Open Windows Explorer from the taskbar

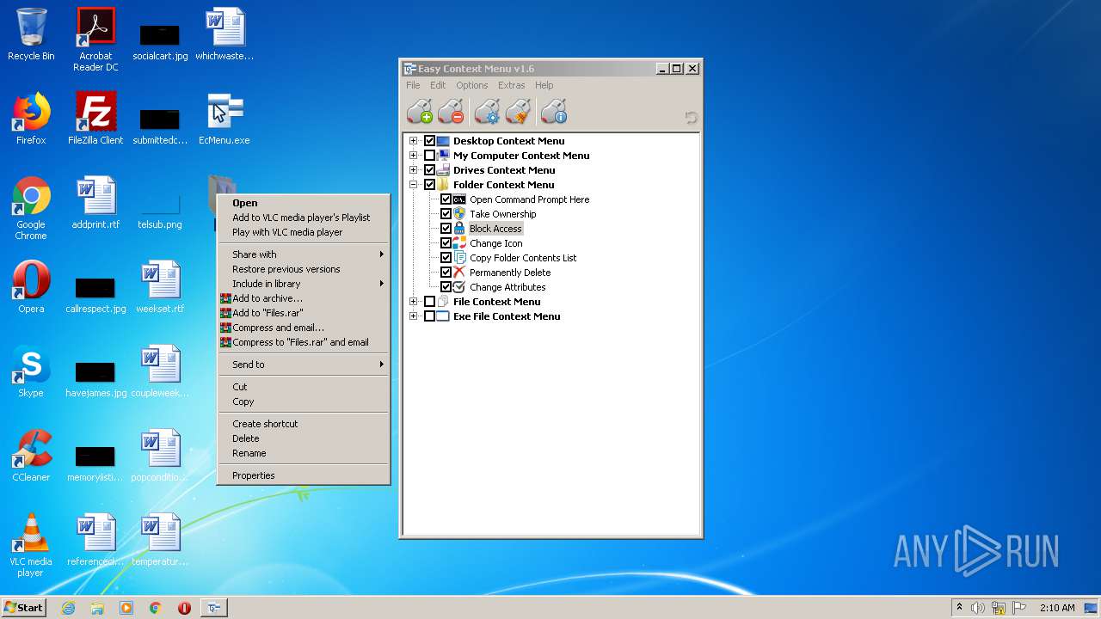pyautogui.click(x=97, y=608)
